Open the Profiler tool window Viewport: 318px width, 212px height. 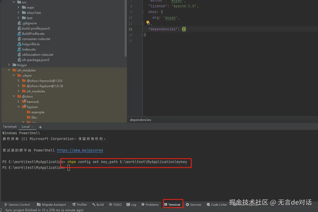tap(79, 204)
